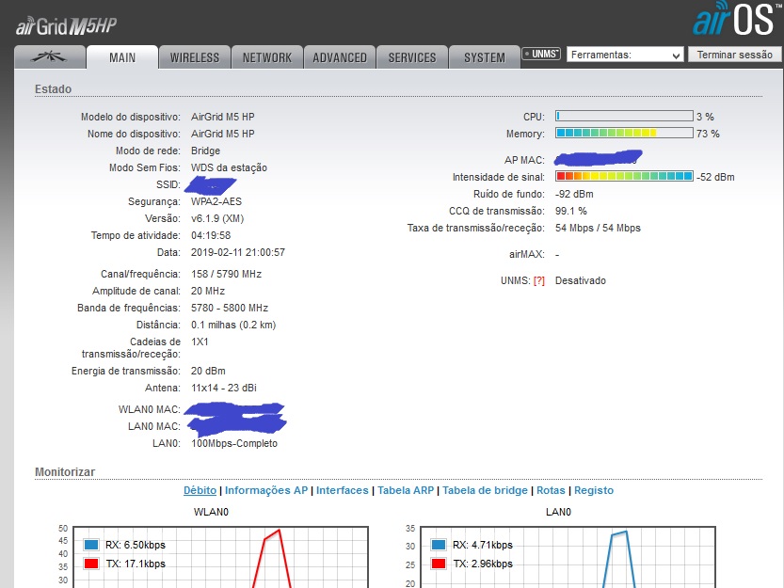Screen dimensions: 784x588
Task: Click the -52 dBm signal value
Action: [715, 177]
